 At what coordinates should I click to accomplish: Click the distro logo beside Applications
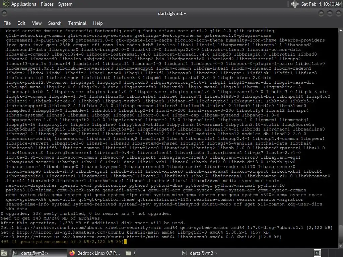pos(5,4)
